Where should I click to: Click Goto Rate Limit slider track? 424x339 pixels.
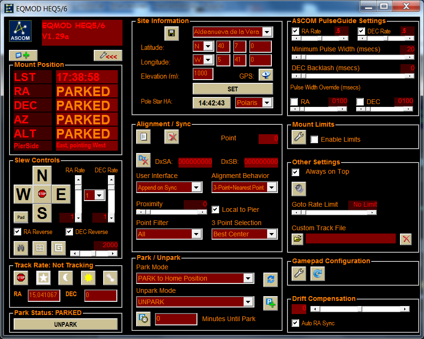click(334, 212)
